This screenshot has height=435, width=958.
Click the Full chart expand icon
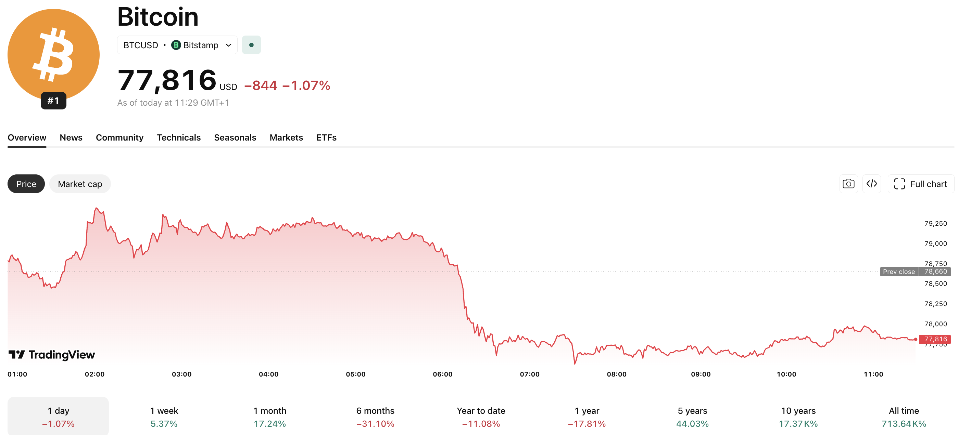coord(899,184)
